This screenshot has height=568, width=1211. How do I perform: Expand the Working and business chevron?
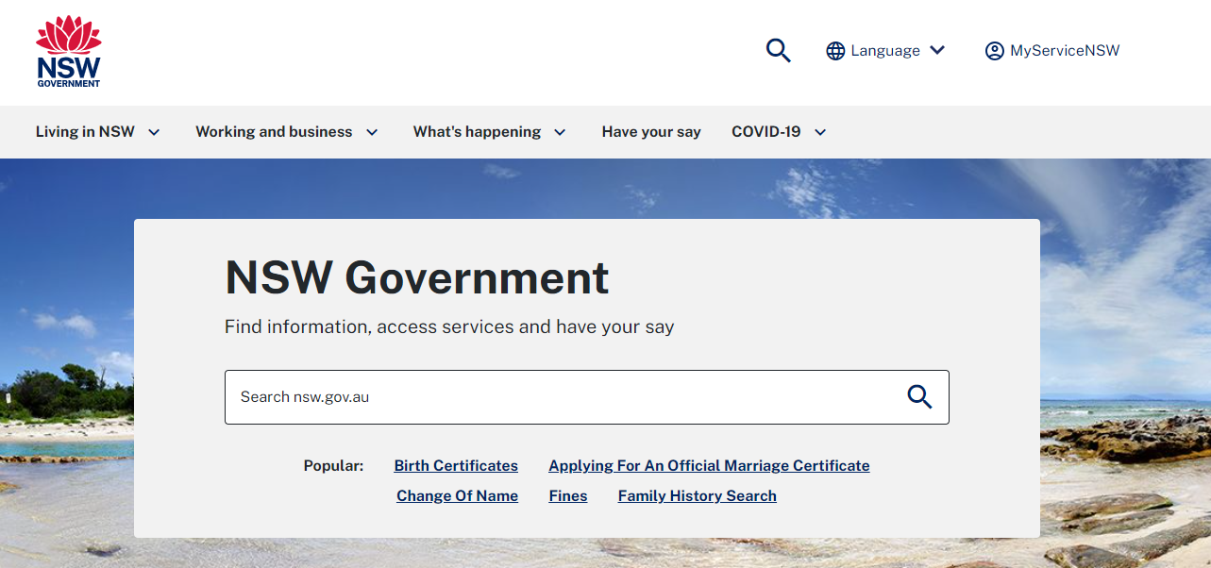(x=372, y=132)
